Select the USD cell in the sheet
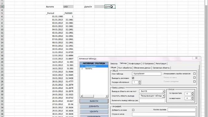This screenshot has height=117, width=208. pyautogui.click(x=68, y=6)
